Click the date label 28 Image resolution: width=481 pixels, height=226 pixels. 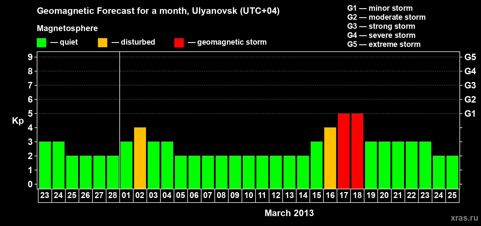point(113,195)
